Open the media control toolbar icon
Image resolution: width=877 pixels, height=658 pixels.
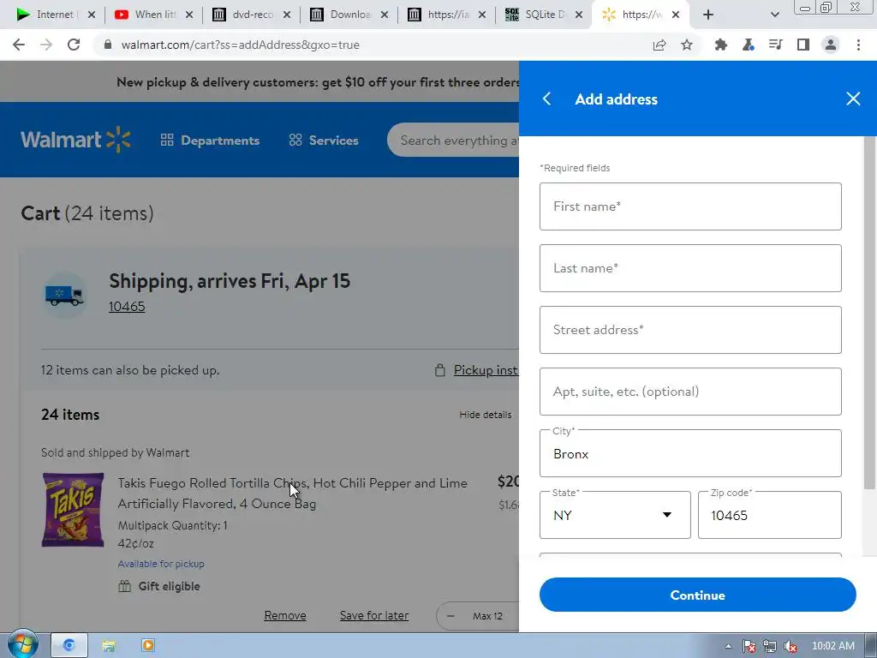[776, 45]
